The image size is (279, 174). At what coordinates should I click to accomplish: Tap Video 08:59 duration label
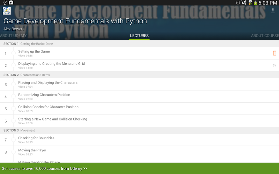point(25,111)
